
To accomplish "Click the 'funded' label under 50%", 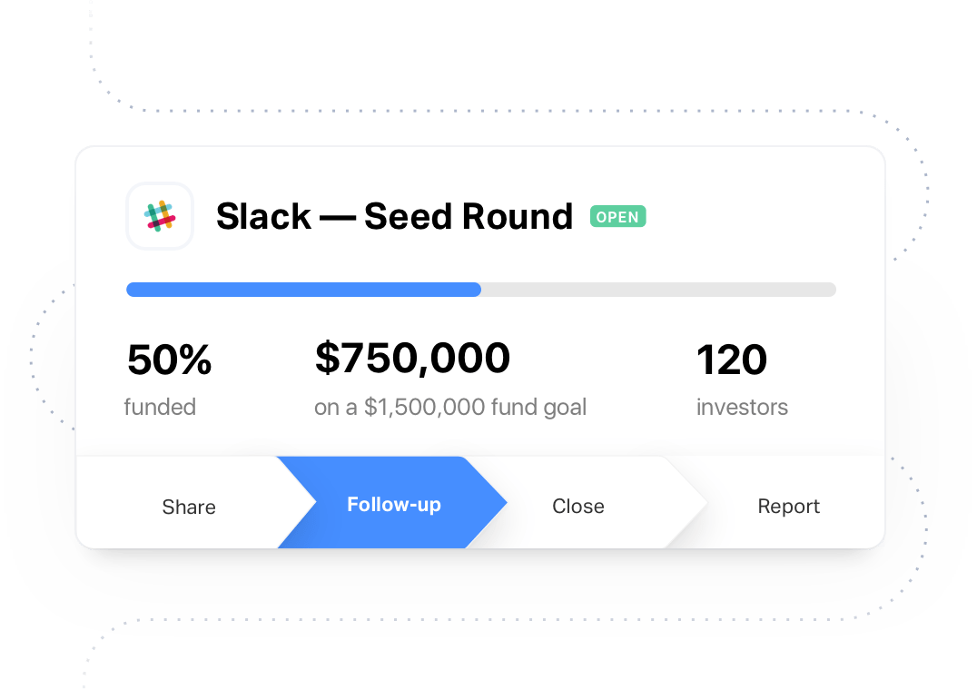I will [160, 408].
